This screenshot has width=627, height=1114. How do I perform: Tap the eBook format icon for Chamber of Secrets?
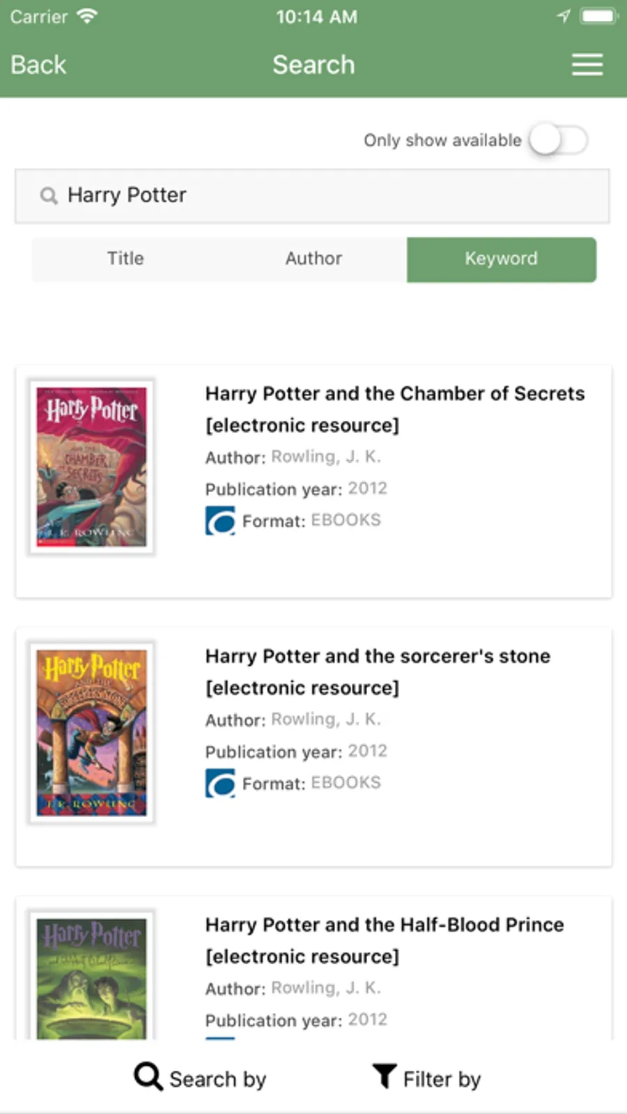coord(220,521)
